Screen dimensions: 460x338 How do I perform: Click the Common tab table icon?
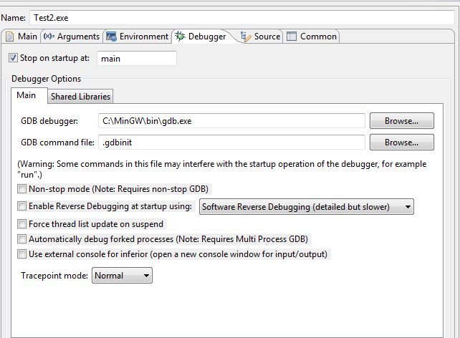tap(292, 37)
